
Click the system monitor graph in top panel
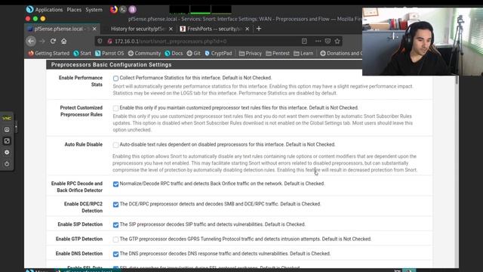coord(200,10)
